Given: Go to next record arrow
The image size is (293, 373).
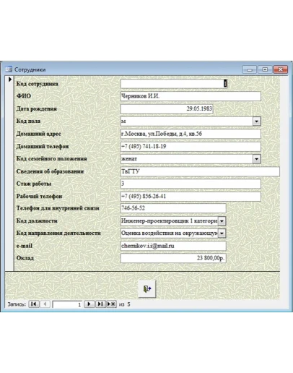Looking at the screenshot, I should (89, 304).
